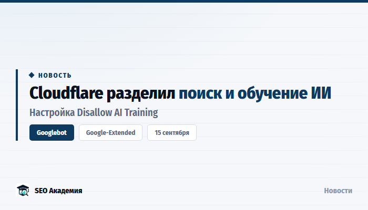
Task: Click the headline Cloudflare разделил поиск и обучение ИИ
Action: [x=180, y=93]
